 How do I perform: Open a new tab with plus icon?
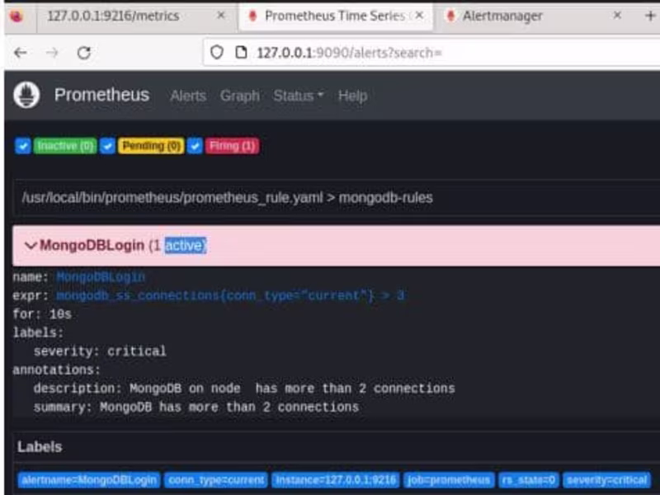[x=650, y=16]
